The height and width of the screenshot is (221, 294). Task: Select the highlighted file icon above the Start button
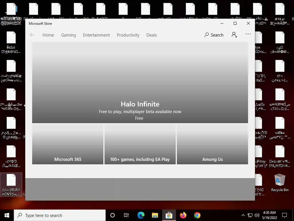click(x=11, y=184)
